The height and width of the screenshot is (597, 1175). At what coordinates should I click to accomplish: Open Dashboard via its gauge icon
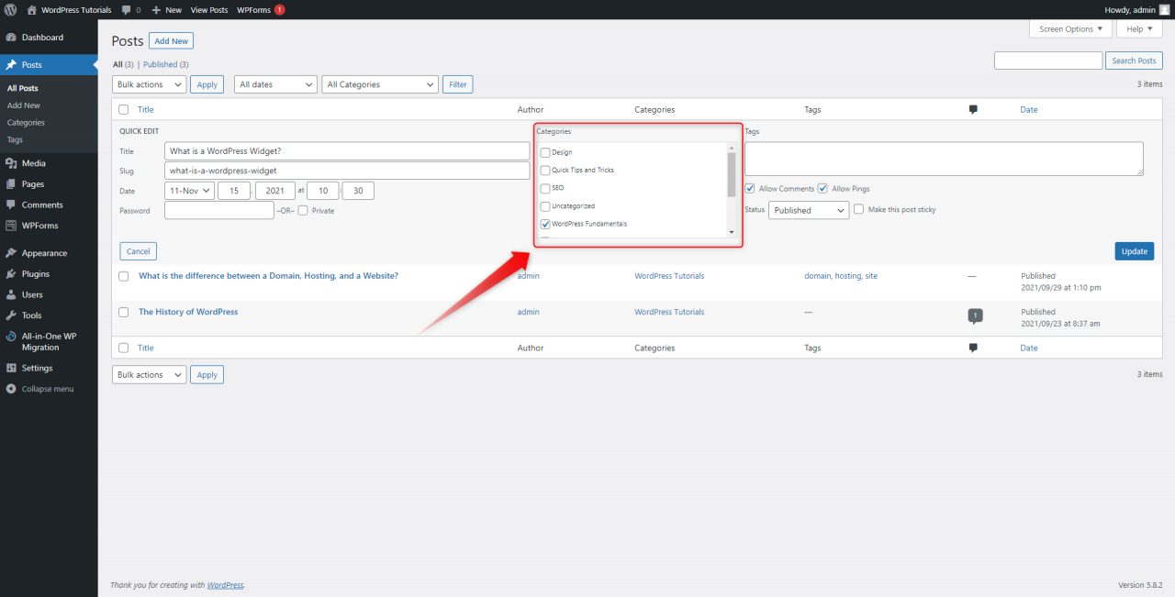tap(11, 38)
